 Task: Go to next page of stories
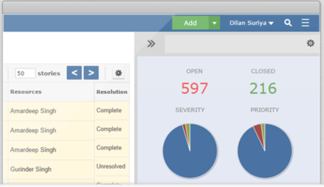click(91, 73)
